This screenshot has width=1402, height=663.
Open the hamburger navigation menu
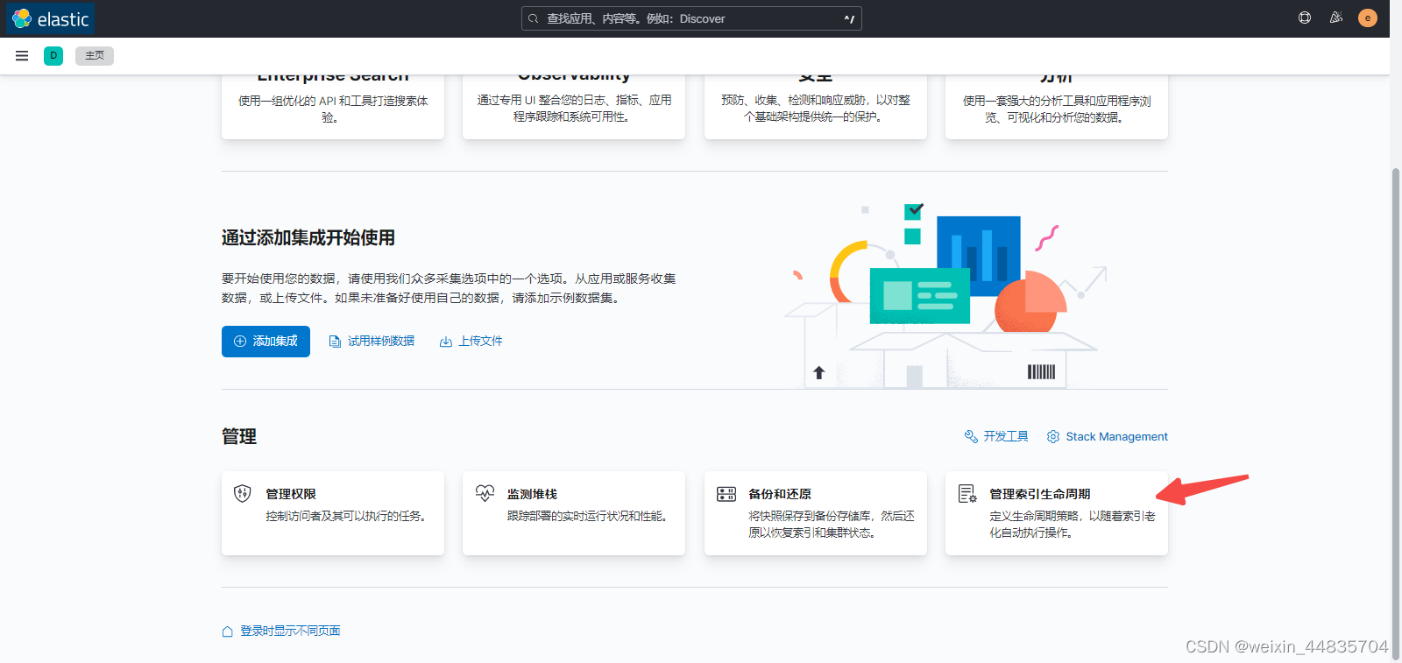[22, 56]
